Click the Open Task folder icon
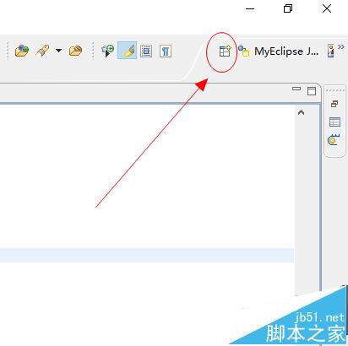 coord(75,51)
